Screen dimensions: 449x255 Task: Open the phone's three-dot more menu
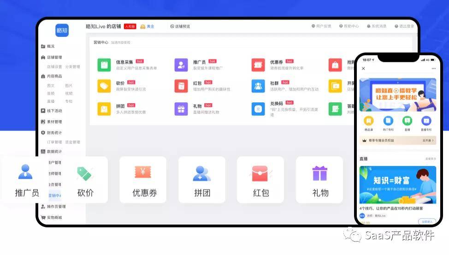pos(433,69)
